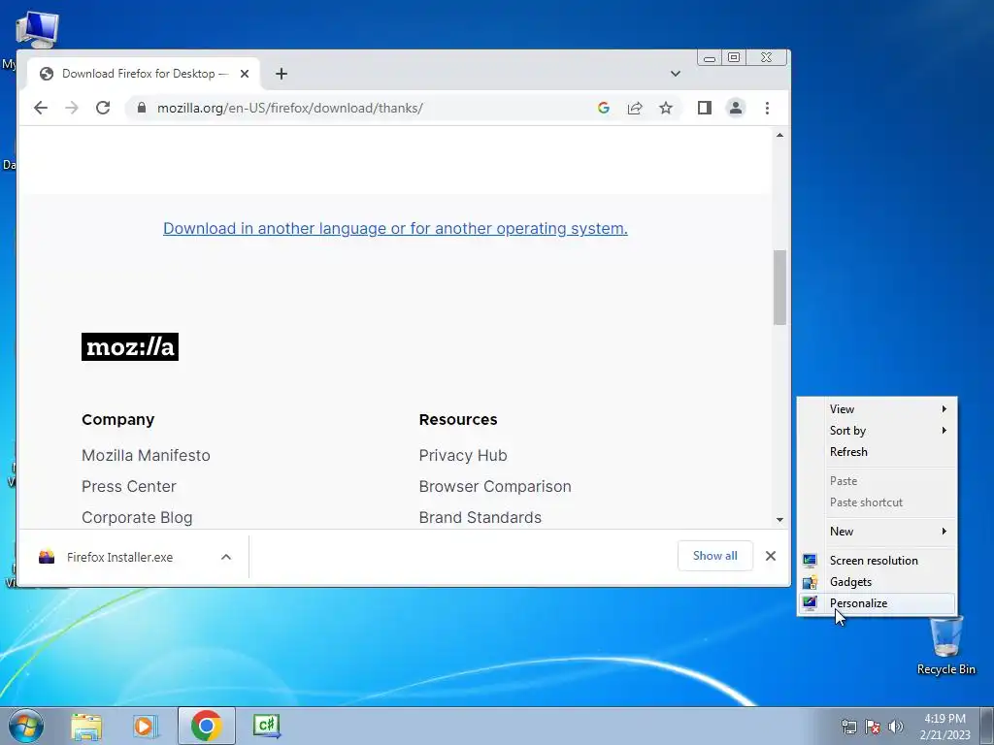Screen dimensions: 994x745
Task: Click the Firefox Installer file icon
Action: (x=47, y=557)
